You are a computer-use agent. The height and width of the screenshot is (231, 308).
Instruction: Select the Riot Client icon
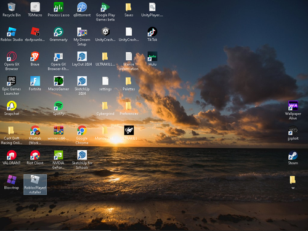click(x=35, y=155)
